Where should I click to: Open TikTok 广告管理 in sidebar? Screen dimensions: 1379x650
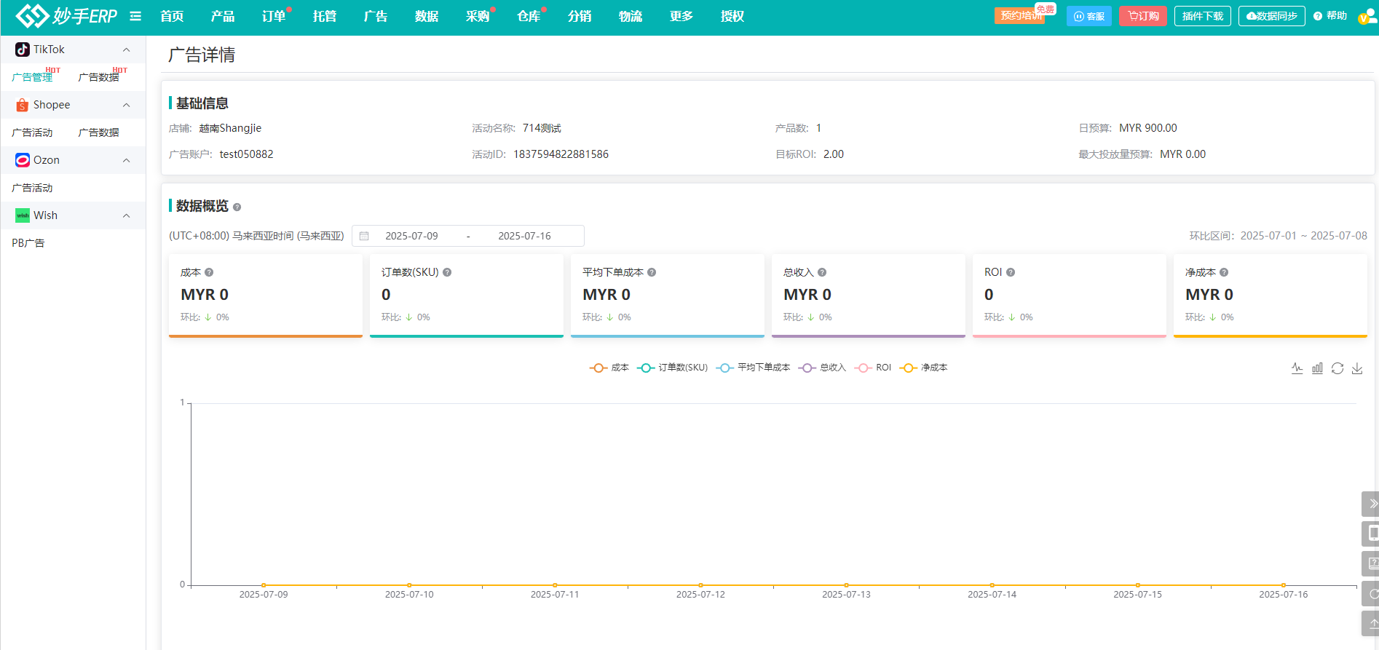pos(32,77)
